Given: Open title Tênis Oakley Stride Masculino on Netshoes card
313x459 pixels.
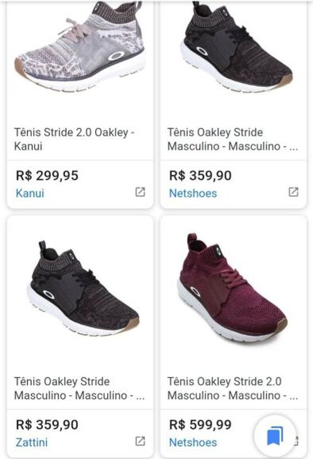Looking at the screenshot, I should (x=233, y=139).
